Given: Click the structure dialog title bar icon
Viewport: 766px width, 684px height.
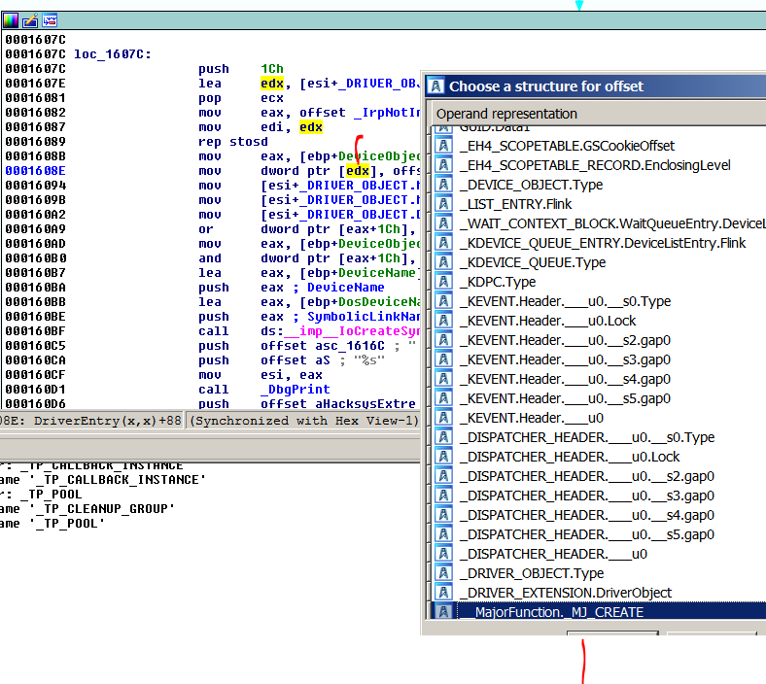Looking at the screenshot, I should tap(436, 86).
